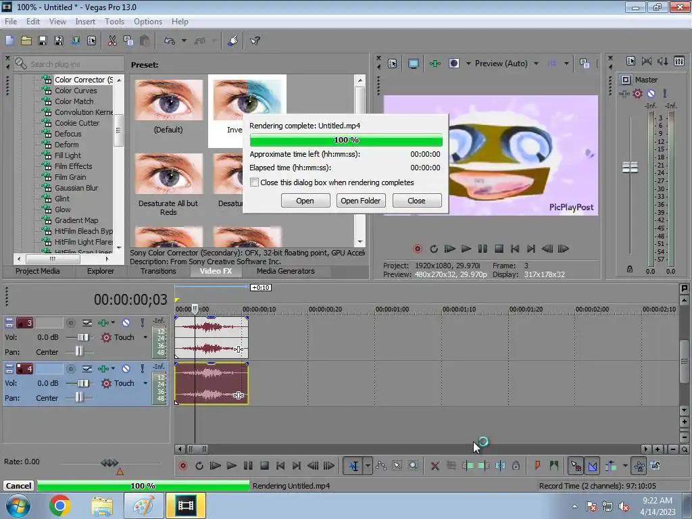692x519 pixels.
Task: Open the Insert menu
Action: click(x=85, y=22)
